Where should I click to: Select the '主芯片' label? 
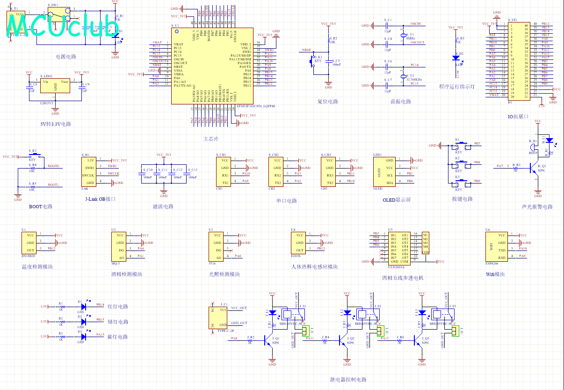click(x=211, y=139)
